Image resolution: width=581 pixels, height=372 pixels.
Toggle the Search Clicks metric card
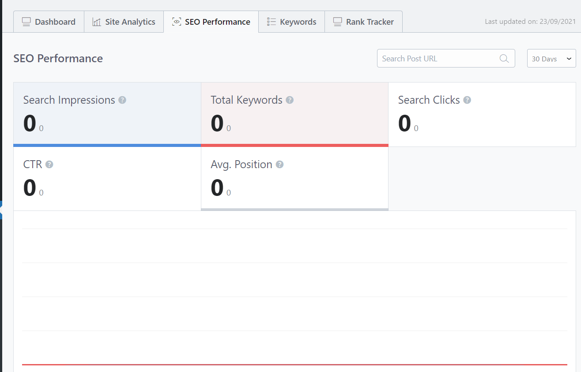[482, 114]
